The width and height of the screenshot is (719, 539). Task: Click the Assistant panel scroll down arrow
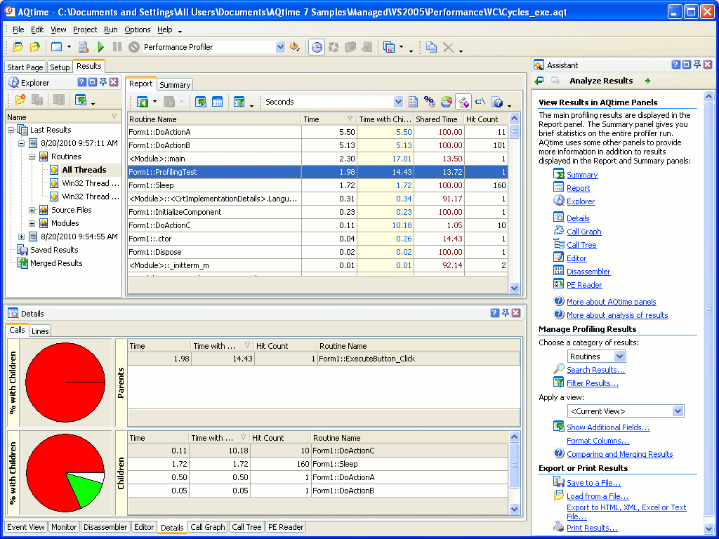point(708,529)
